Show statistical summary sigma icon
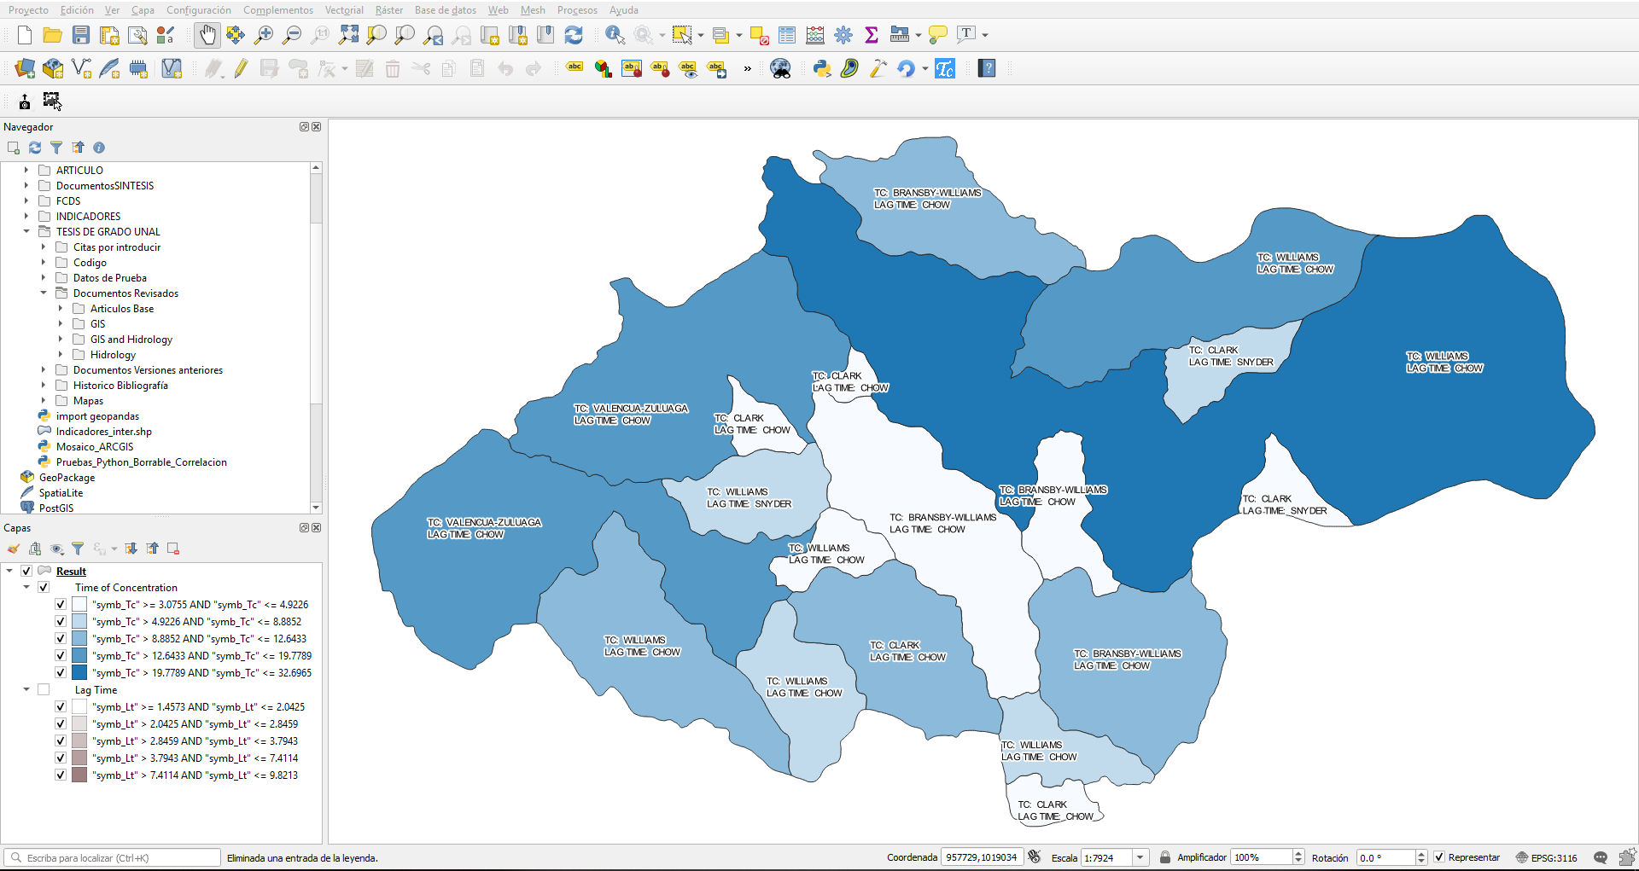The height and width of the screenshot is (871, 1639). coord(872,35)
